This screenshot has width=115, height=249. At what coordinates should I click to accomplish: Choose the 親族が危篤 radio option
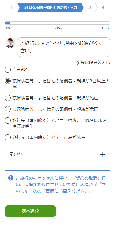coord(7,109)
